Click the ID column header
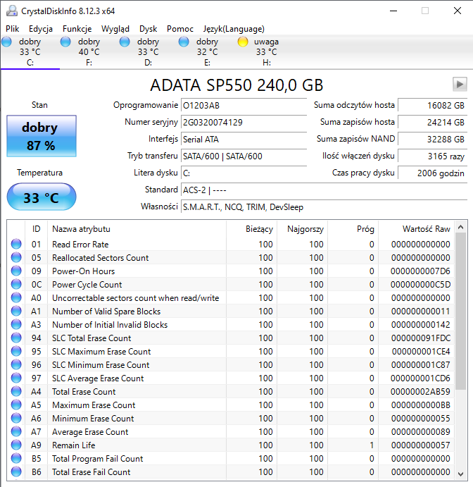The width and height of the screenshot is (473, 487). pyautogui.click(x=36, y=229)
